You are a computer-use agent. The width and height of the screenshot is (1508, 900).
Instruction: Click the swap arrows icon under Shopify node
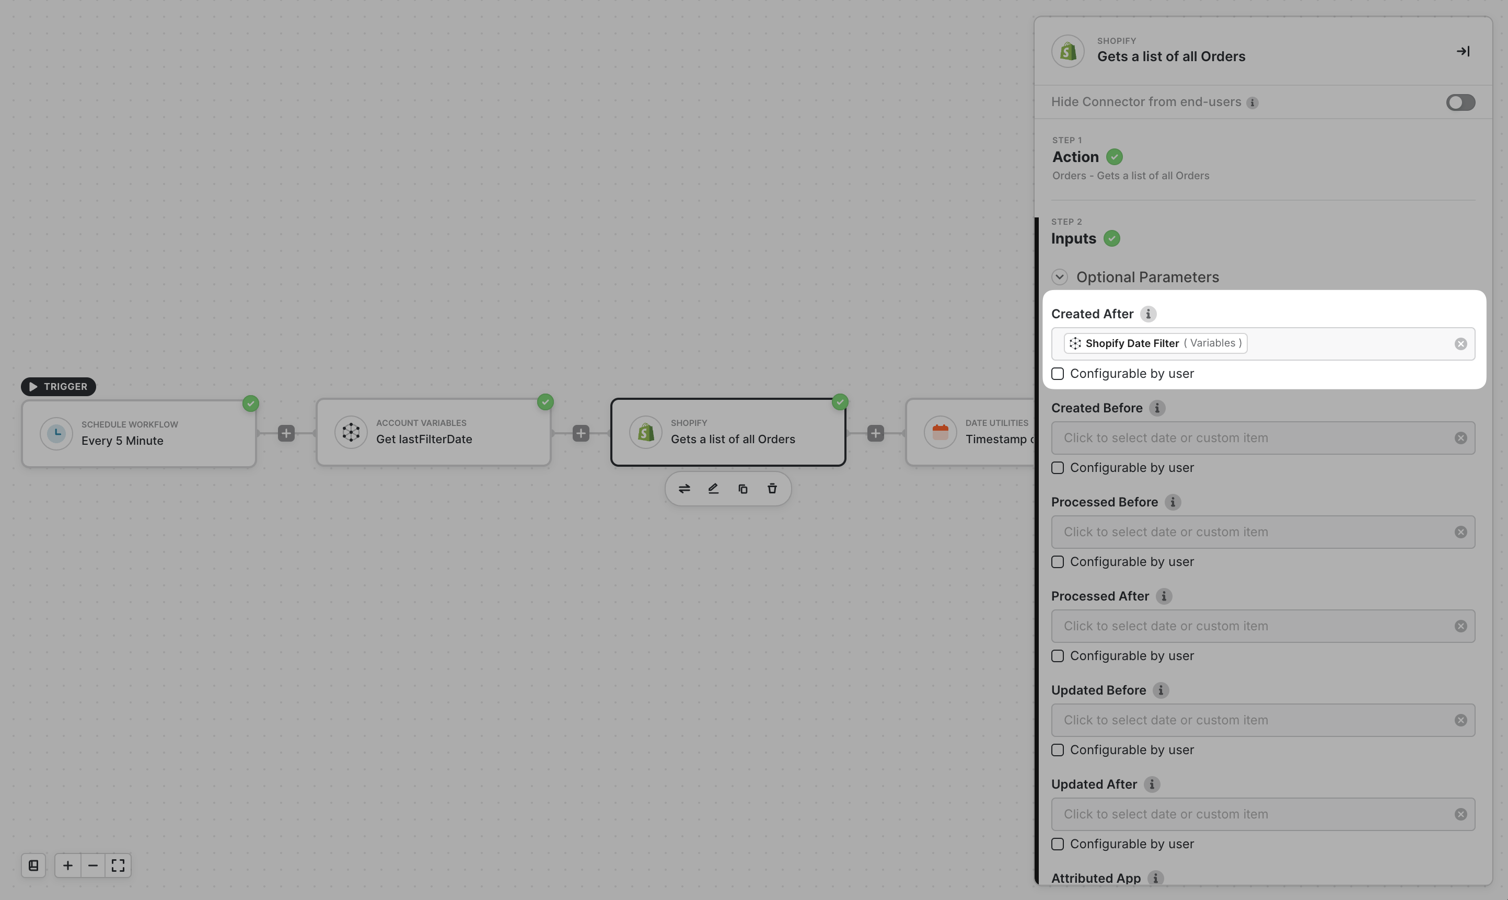tap(684, 489)
